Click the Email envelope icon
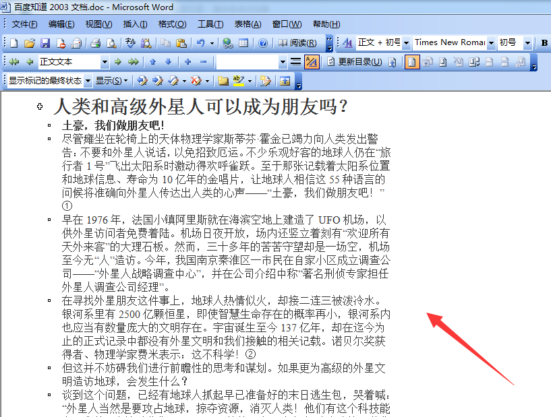551x417 pixels. pos(76,43)
